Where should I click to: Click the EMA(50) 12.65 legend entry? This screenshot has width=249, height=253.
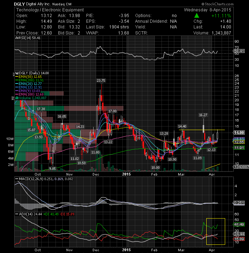coord(28,77)
